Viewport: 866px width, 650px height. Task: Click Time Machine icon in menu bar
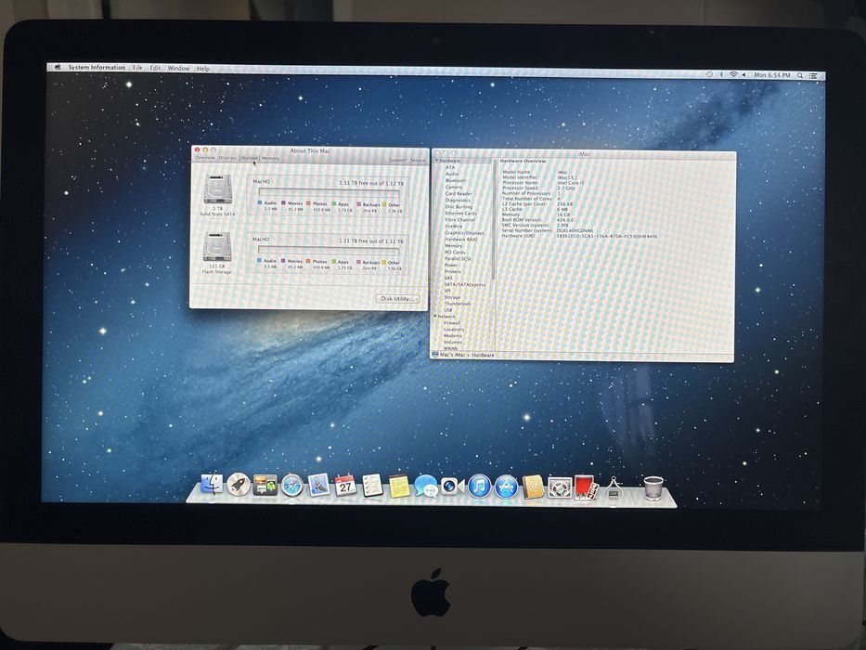click(x=709, y=74)
